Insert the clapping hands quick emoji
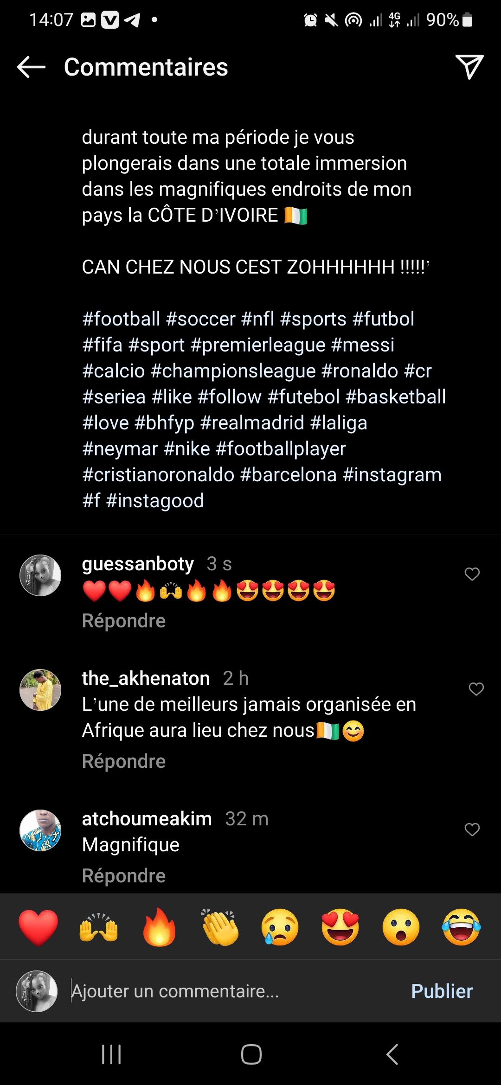501x1085 pixels. pos(220,927)
